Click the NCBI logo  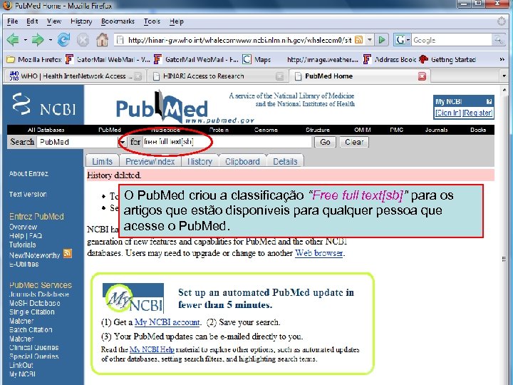(44, 105)
